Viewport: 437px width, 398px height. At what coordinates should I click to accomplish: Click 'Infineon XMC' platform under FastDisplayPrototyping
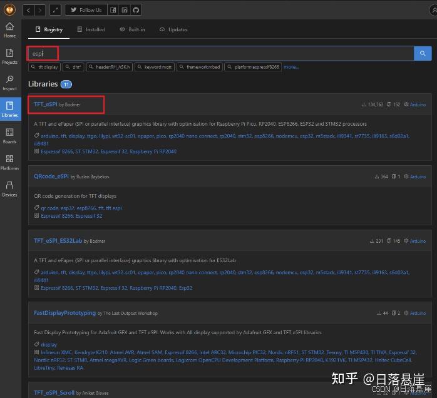(56, 352)
